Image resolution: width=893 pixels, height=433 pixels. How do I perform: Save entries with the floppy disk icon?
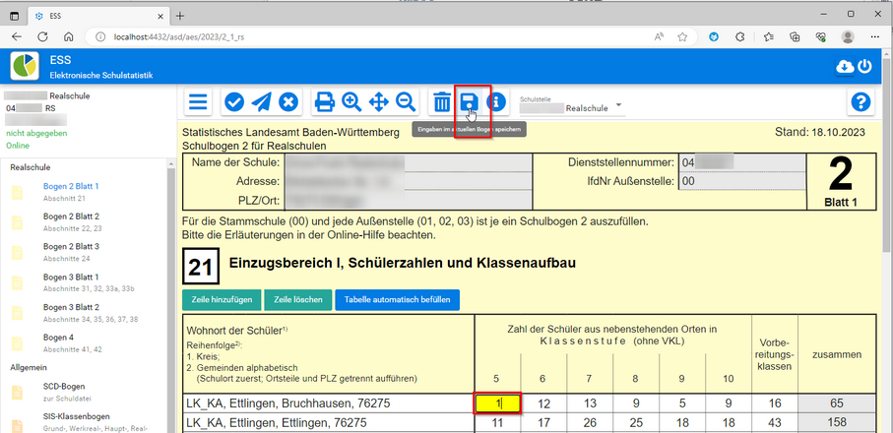(x=470, y=102)
